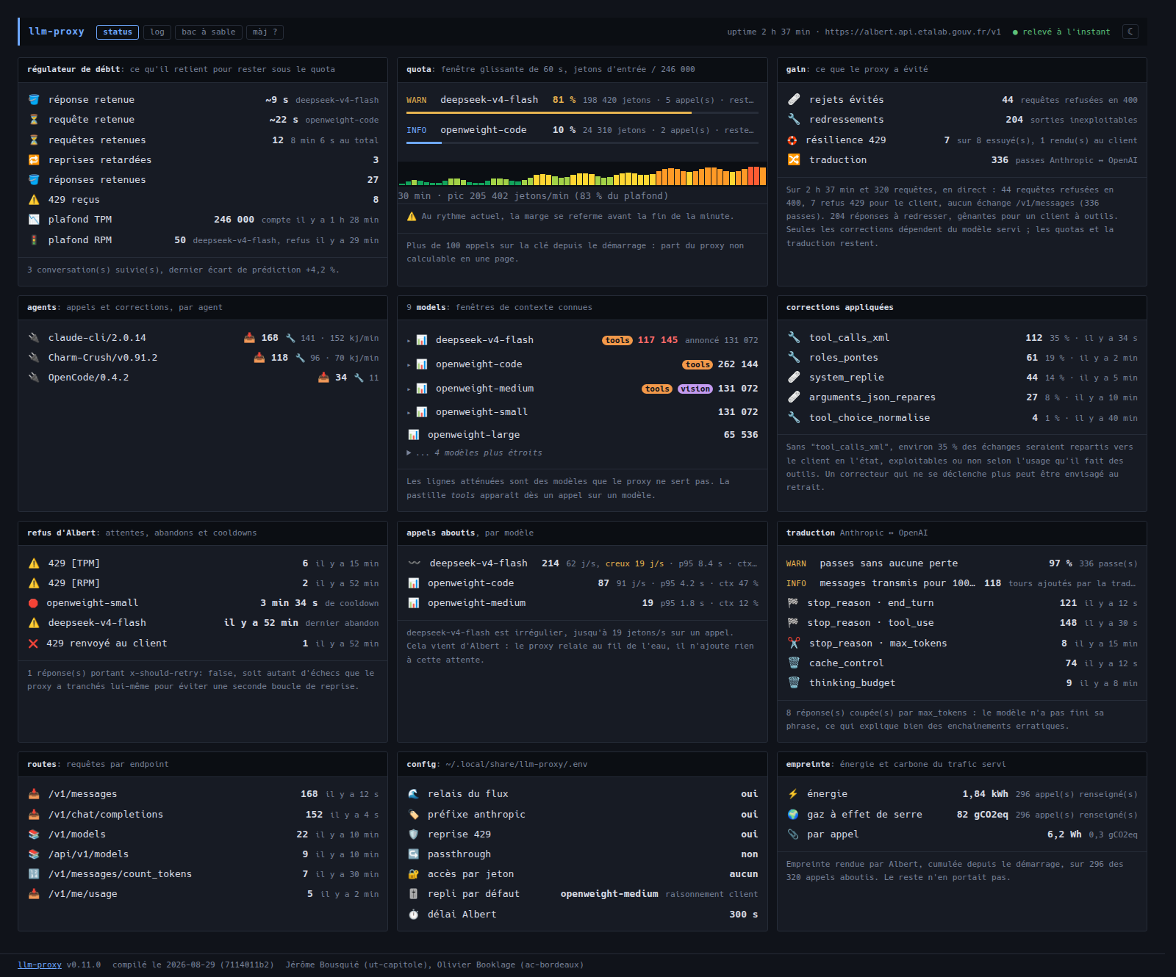Click the token usage histogram chart
Image resolution: width=1176 pixels, height=977 pixels.
click(582, 174)
